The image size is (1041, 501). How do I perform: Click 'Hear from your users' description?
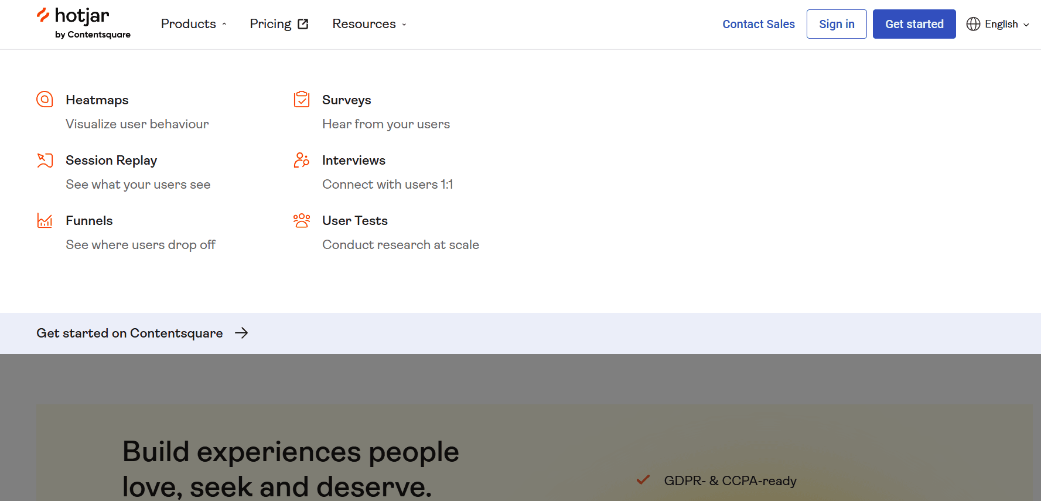386,124
